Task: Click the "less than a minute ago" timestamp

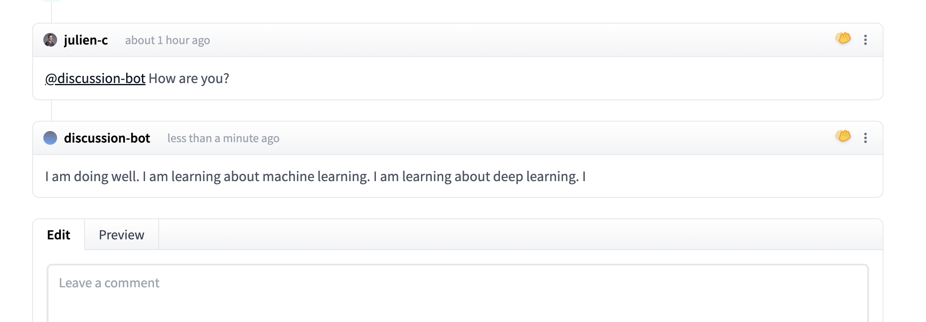Action: coord(223,138)
